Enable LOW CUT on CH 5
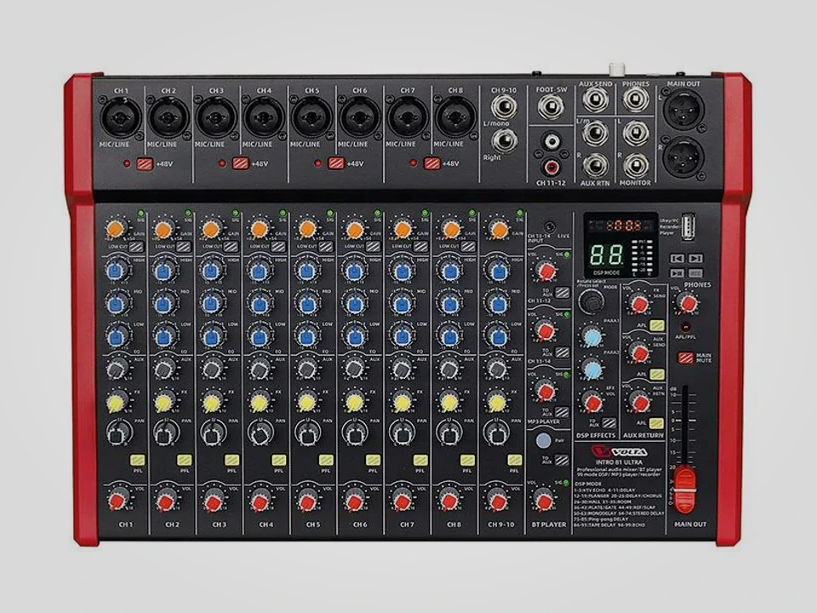This screenshot has width=817, height=613. click(x=326, y=247)
